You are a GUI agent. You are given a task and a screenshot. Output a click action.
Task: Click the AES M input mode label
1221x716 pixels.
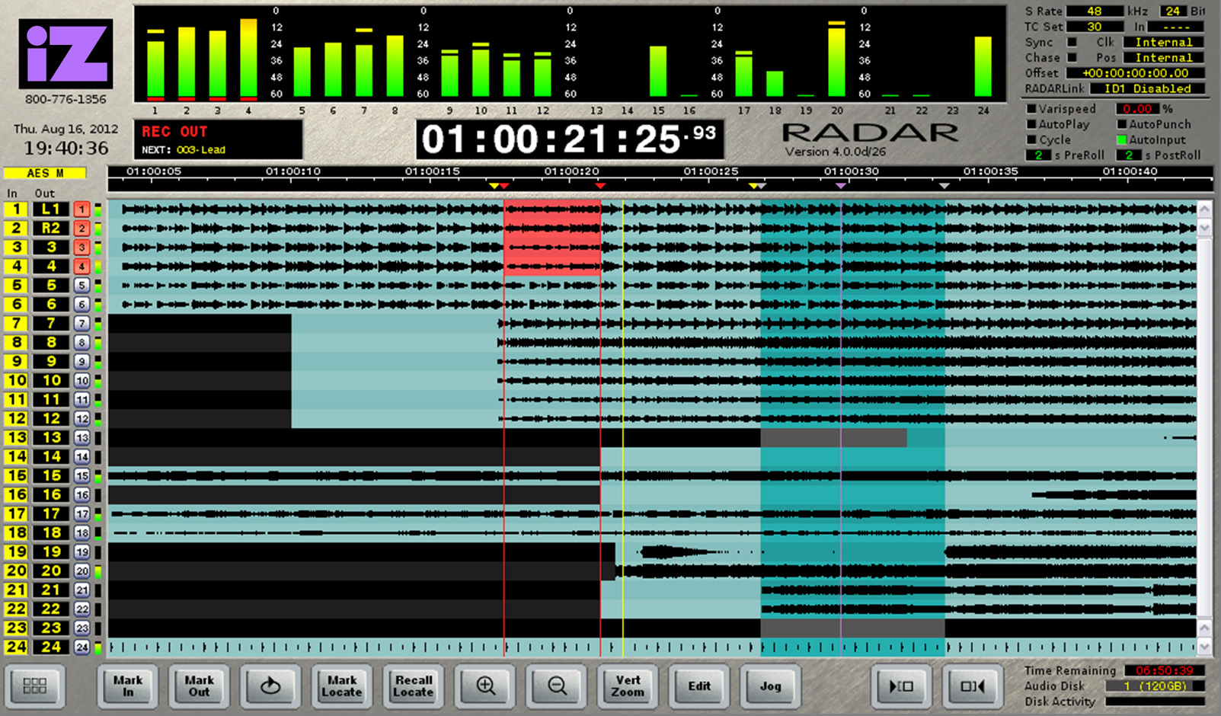click(x=45, y=173)
